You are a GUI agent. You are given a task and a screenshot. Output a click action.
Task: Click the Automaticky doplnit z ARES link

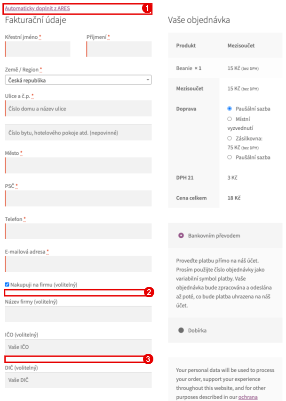pos(37,8)
